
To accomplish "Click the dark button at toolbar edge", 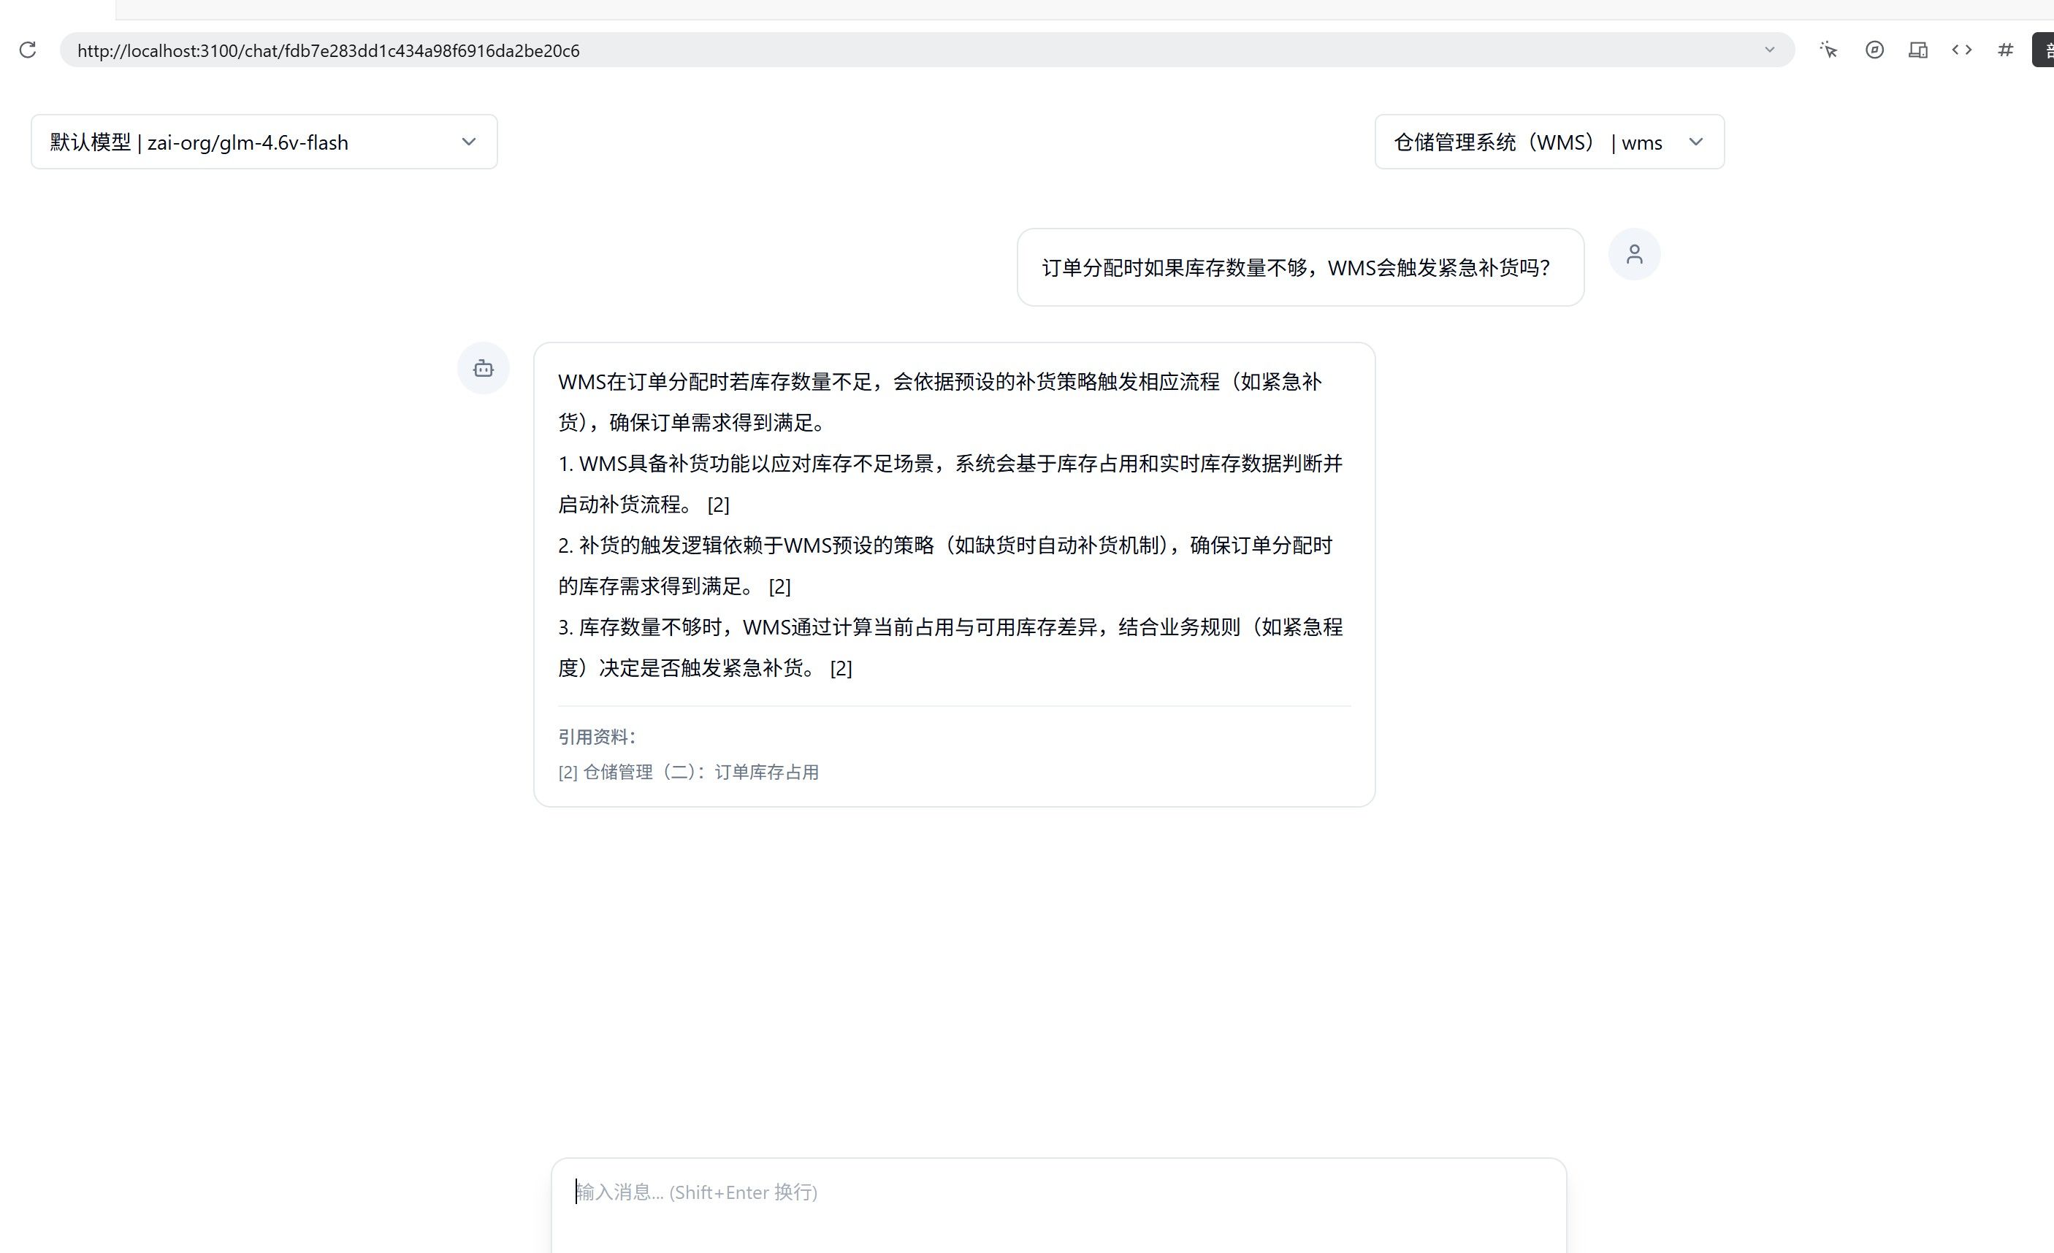I will 2043,50.
